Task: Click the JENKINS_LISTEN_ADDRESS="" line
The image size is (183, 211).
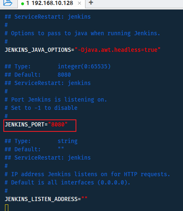Action: pyautogui.click(x=46, y=199)
